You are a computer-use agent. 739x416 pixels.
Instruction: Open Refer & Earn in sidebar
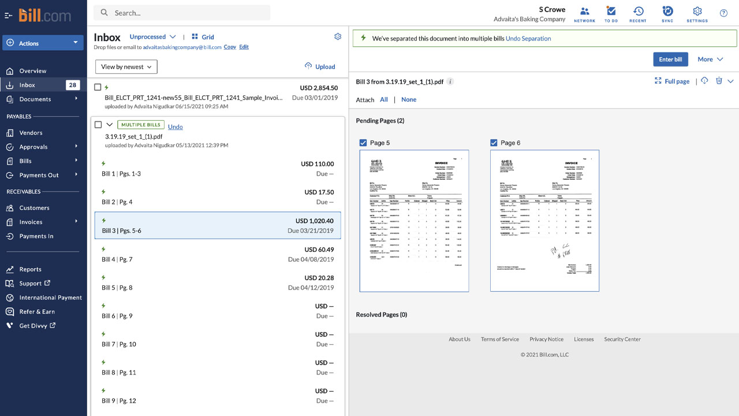(37, 311)
